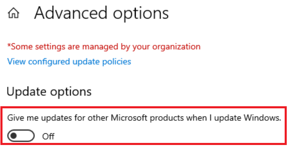The height and width of the screenshot is (150, 288).
Task: Return home using the house icon
Action: [x=13, y=13]
